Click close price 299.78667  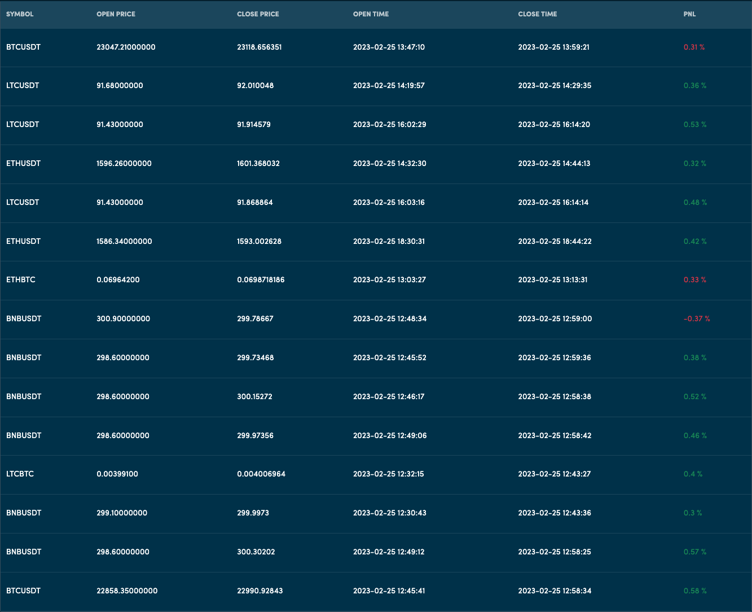coord(255,318)
